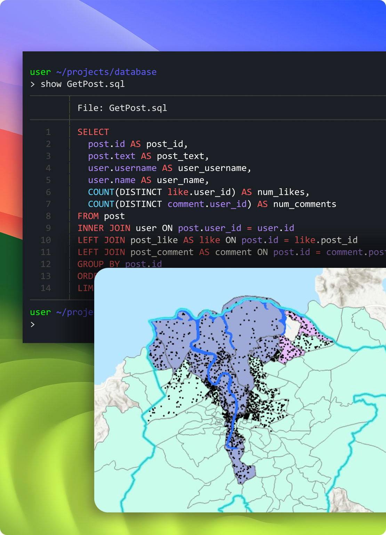Click the green 'user' on the top prompt
The image size is (386, 535).
click(40, 72)
